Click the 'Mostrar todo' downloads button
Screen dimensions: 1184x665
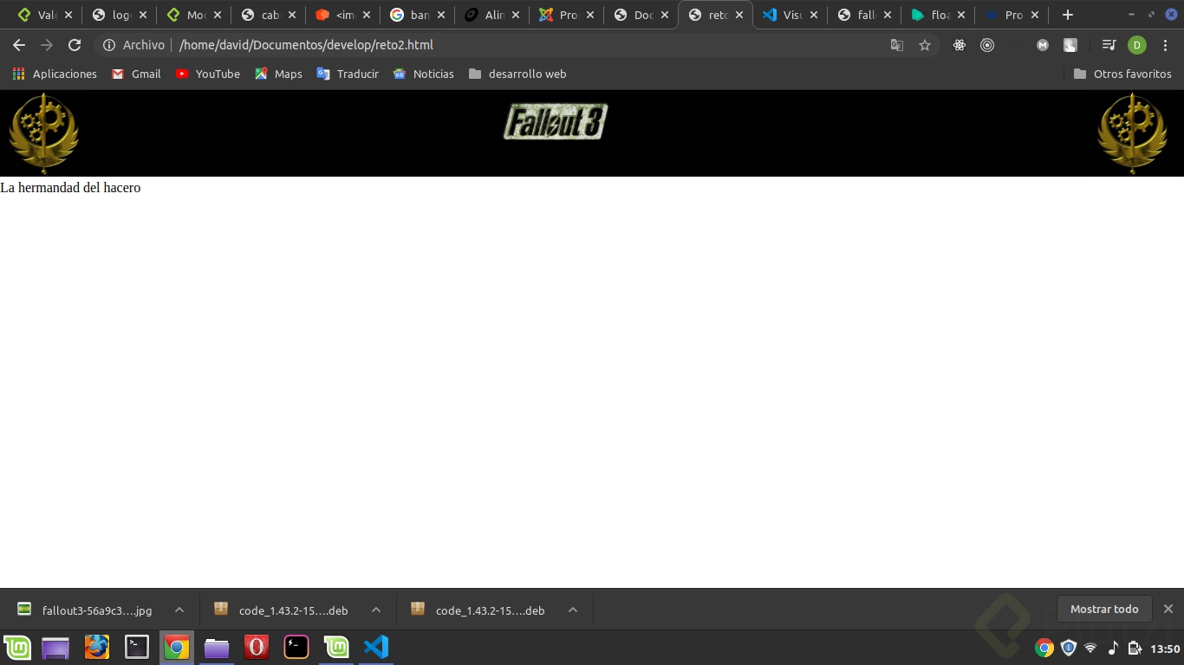coord(1104,610)
